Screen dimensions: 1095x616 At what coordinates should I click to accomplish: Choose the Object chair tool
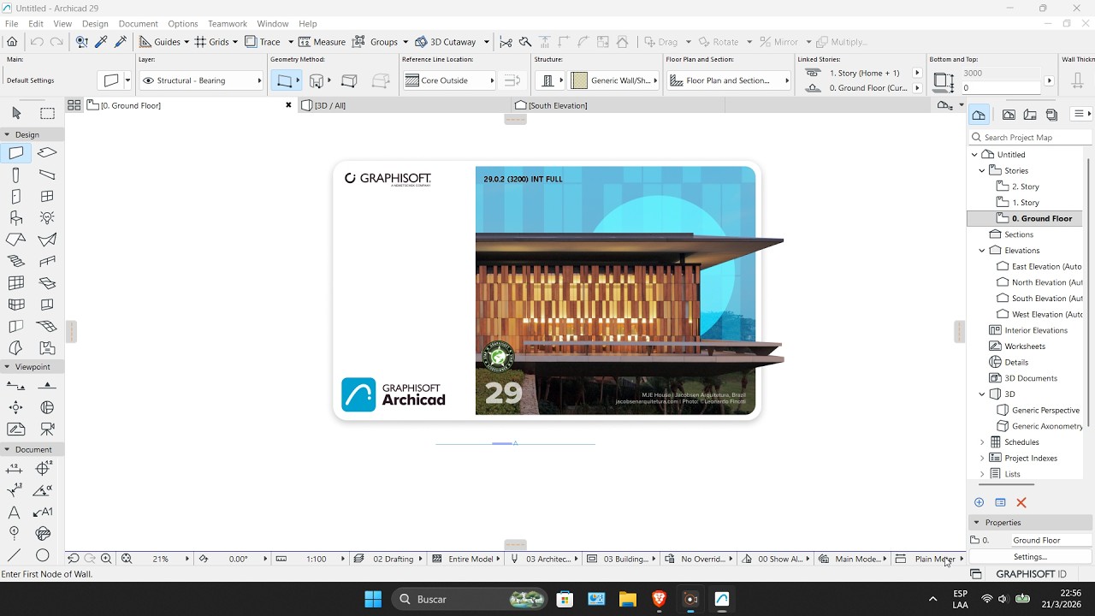(x=15, y=217)
